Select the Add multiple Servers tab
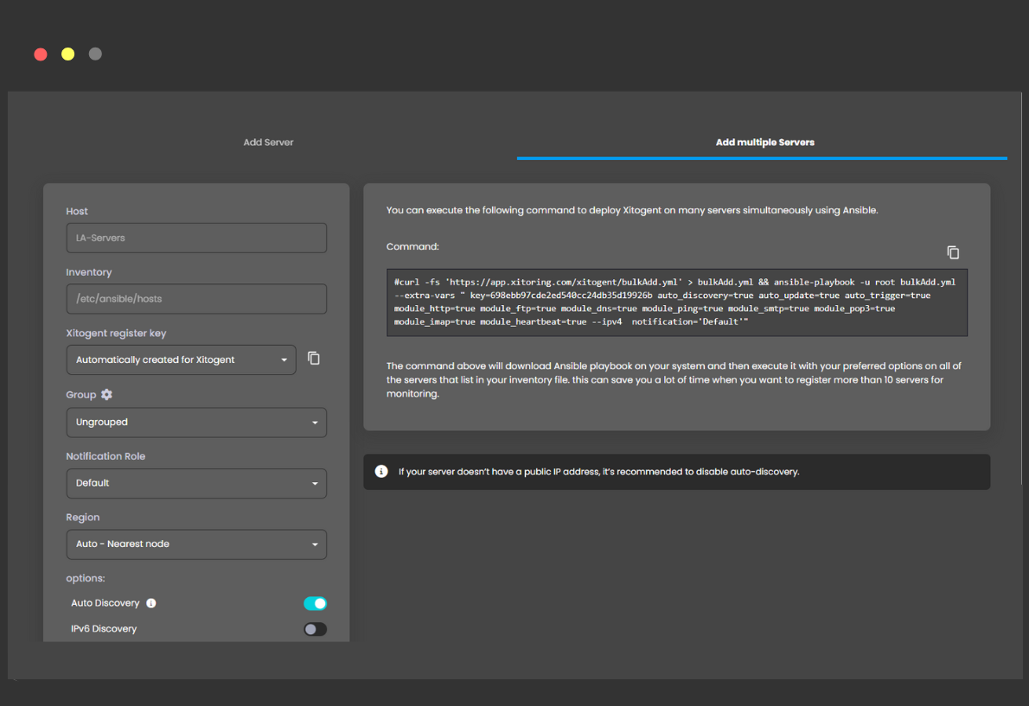Viewport: 1029px width, 706px height. [764, 143]
